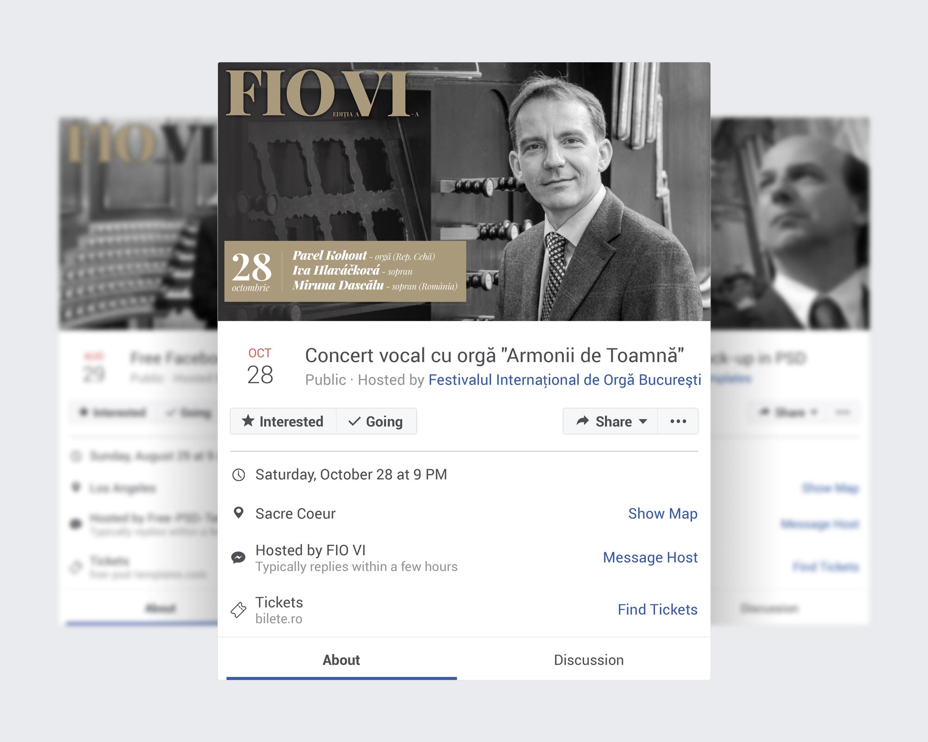Click the OCT 28 date badge
The width and height of the screenshot is (928, 742).
click(260, 366)
